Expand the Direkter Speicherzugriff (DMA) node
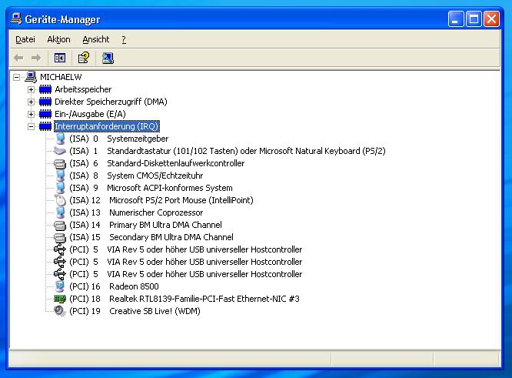512x378 pixels. coord(31,102)
